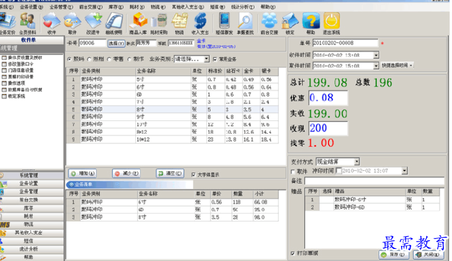
Task: Open 收入支出 dollar sign icon
Action: [x=200, y=24]
